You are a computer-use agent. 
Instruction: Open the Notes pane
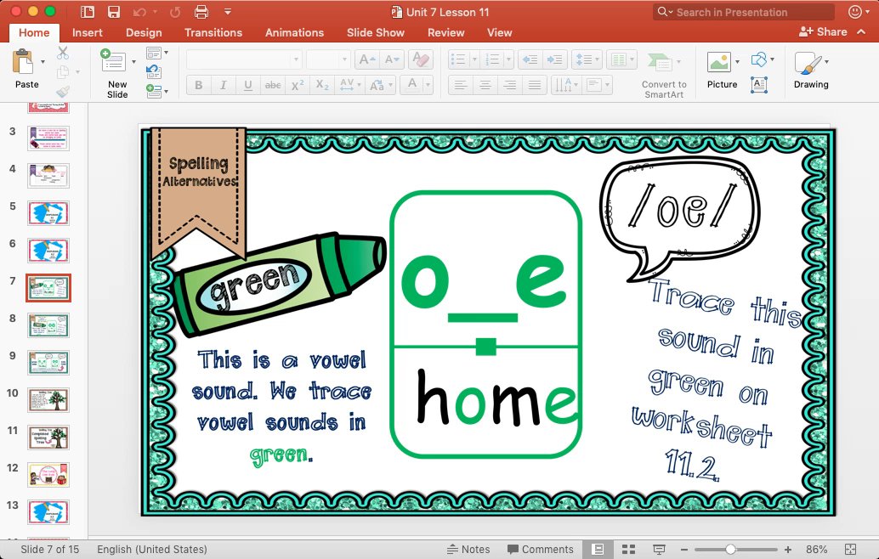pyautogui.click(x=468, y=550)
